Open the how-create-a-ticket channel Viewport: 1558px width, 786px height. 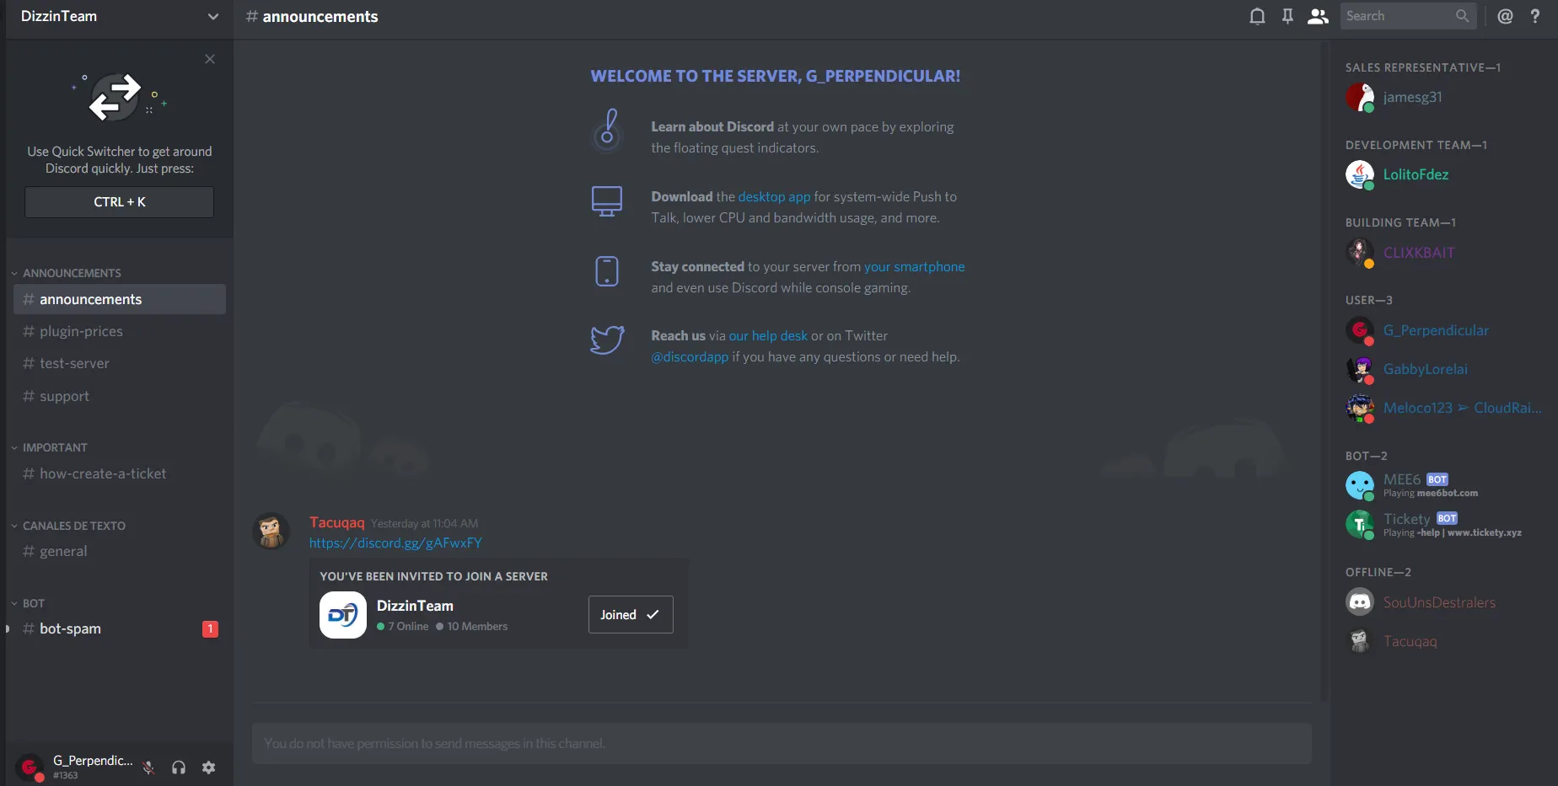[x=120, y=473]
